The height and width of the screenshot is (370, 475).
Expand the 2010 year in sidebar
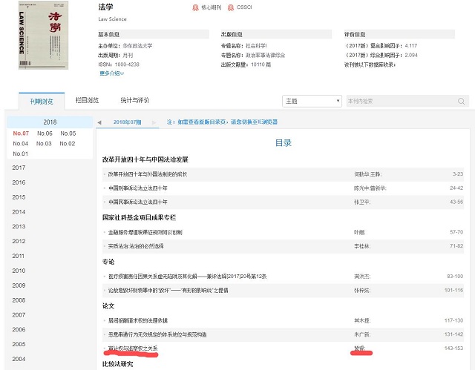pyautogui.click(x=19, y=271)
